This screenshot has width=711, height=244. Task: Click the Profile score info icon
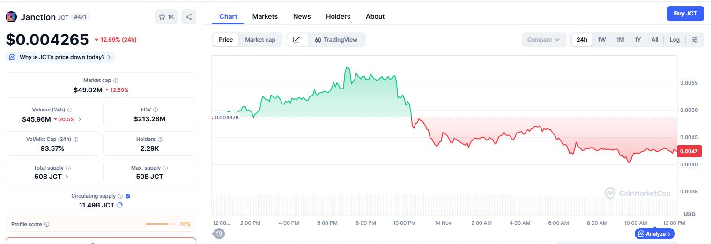pos(47,224)
